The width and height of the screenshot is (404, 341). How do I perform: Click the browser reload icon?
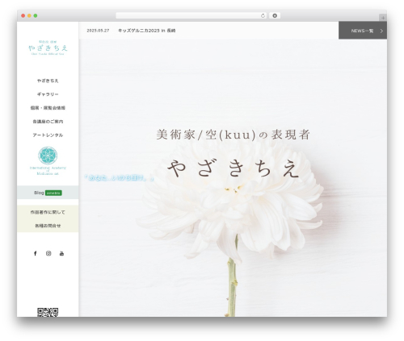pos(263,16)
